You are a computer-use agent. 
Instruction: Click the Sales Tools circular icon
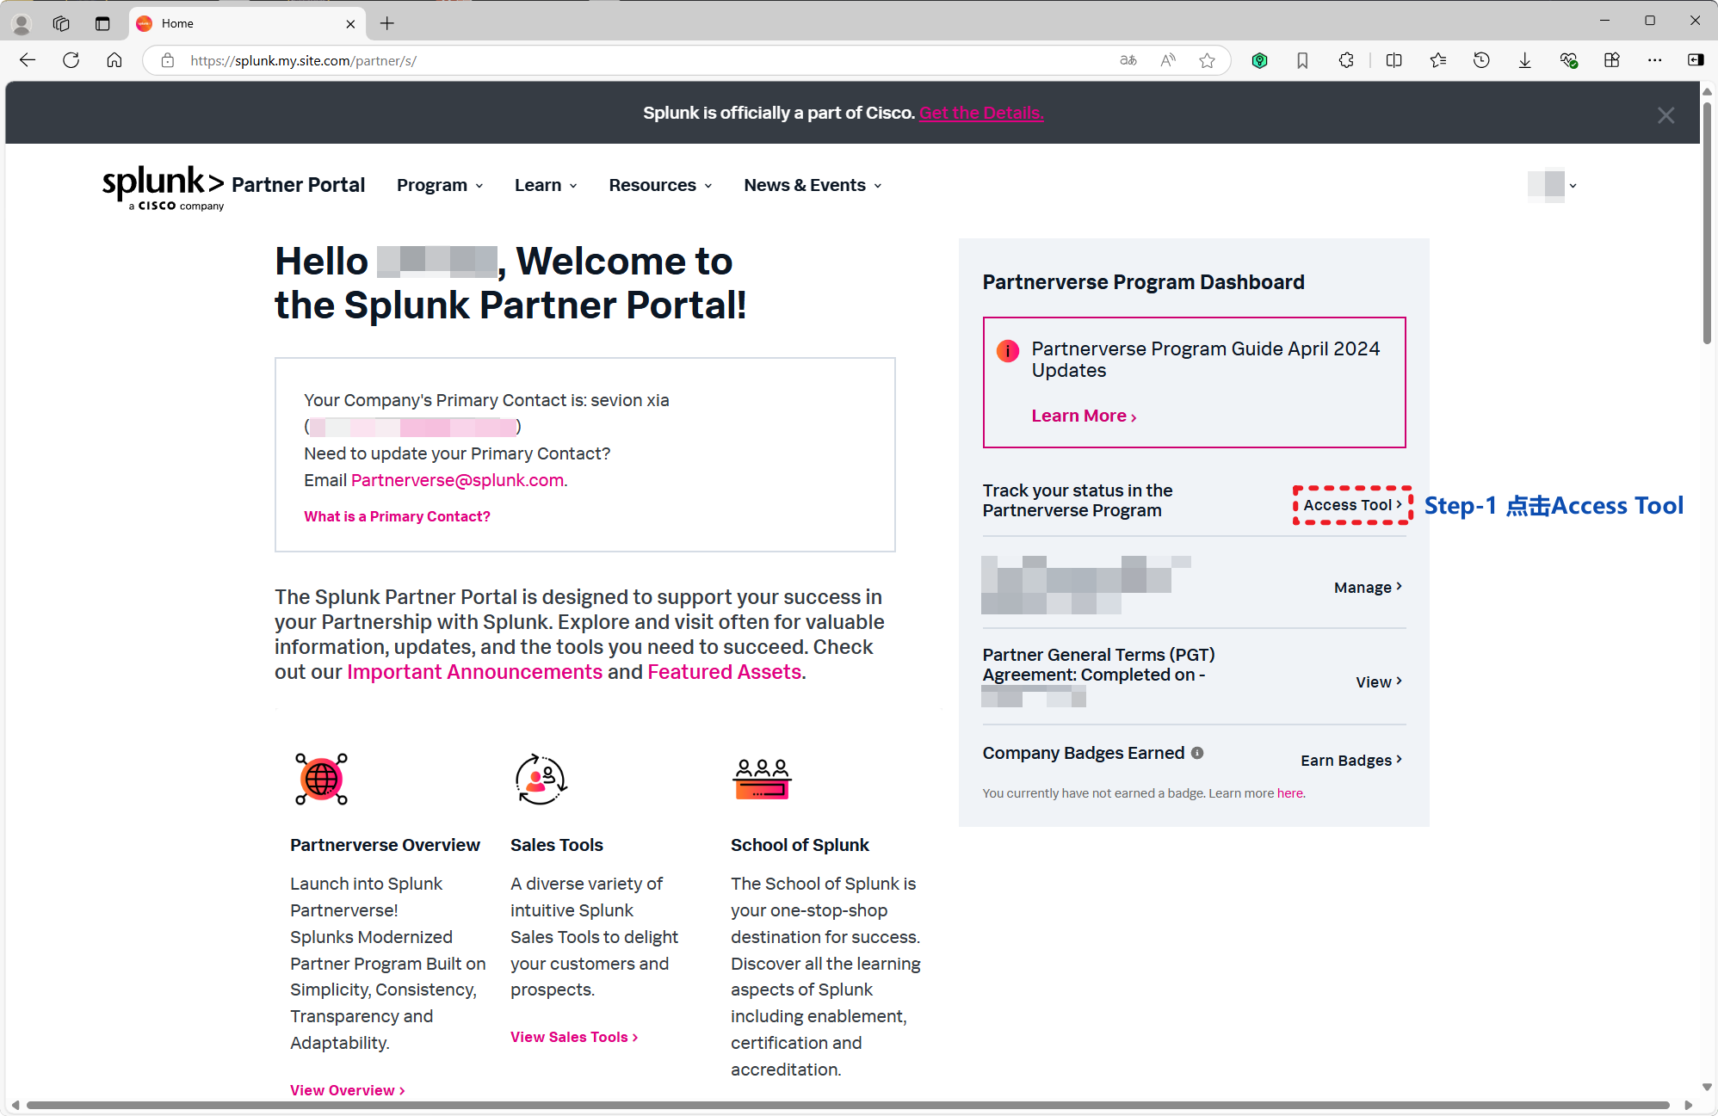(x=540, y=779)
